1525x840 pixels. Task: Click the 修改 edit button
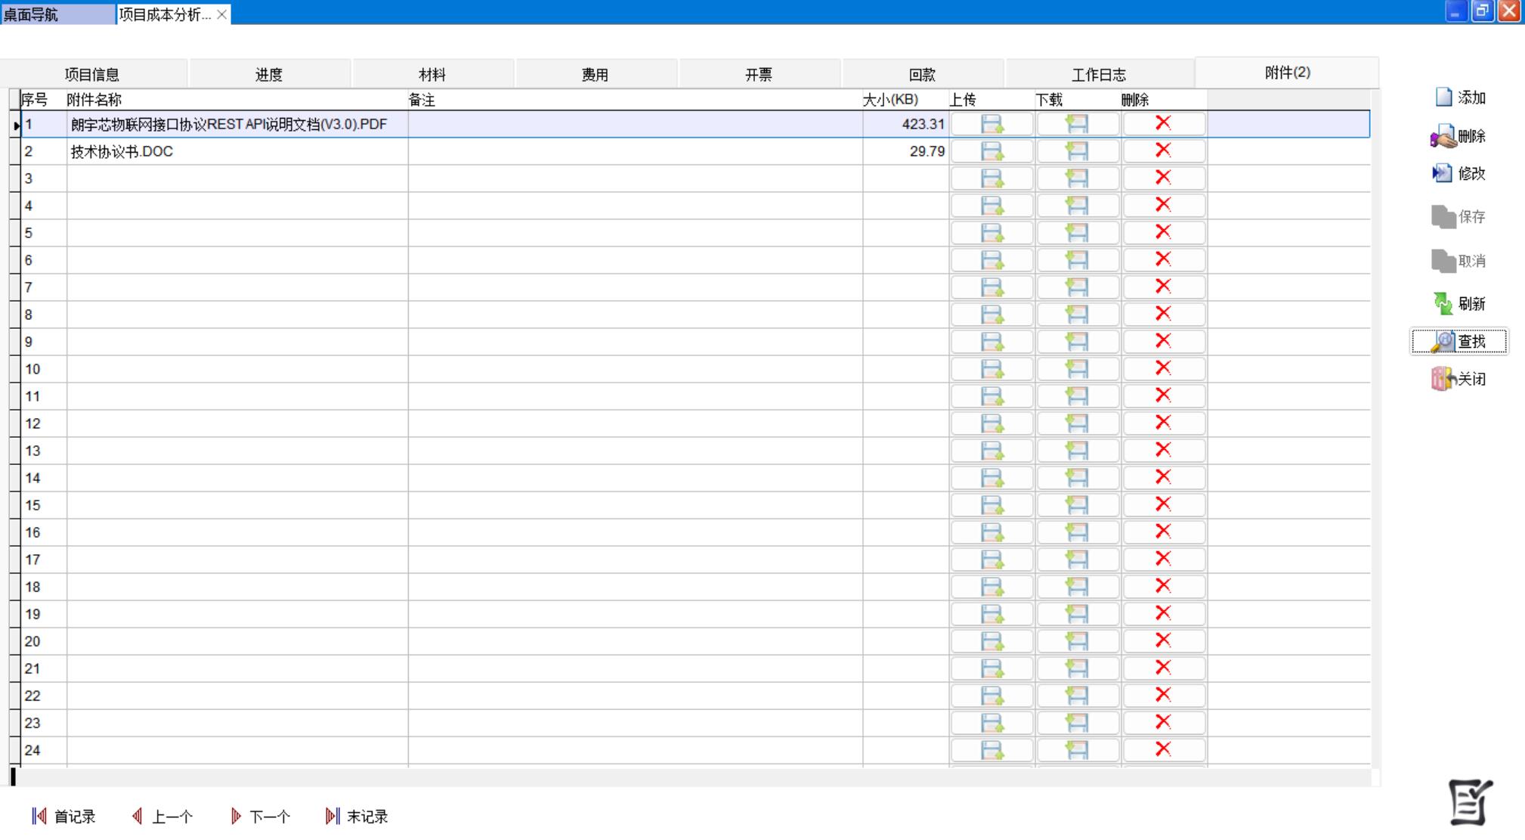1459,174
